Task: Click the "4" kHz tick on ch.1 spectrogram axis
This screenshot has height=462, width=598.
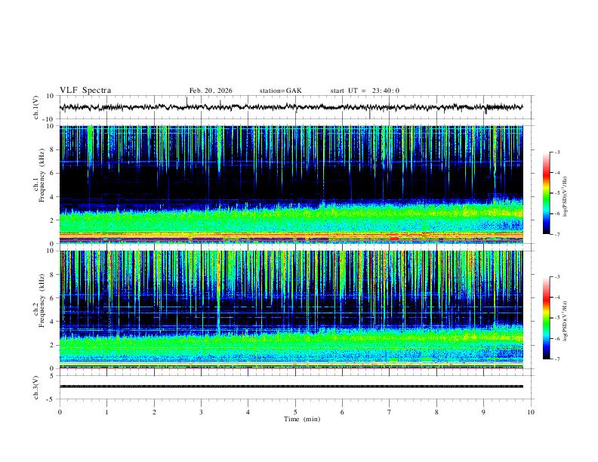Action: coord(52,197)
